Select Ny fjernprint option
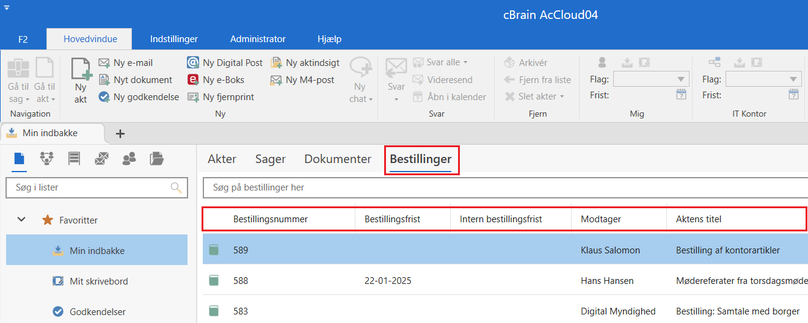 coord(220,97)
